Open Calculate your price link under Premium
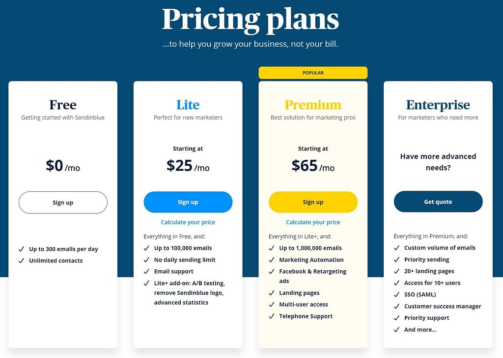The width and height of the screenshot is (503, 358). [x=313, y=222]
